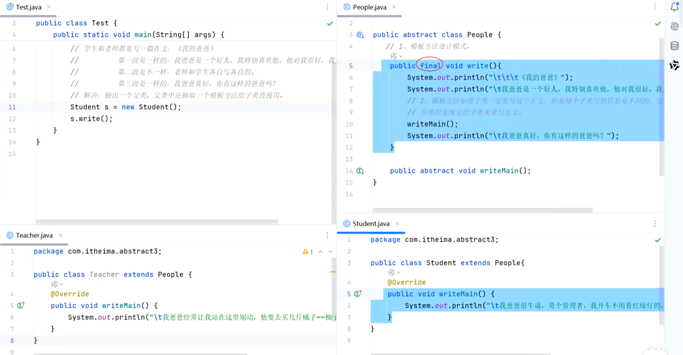The width and height of the screenshot is (683, 355).
Task: Click the warning stripe mark in Teacher.java scrollbar
Action: click(333, 272)
